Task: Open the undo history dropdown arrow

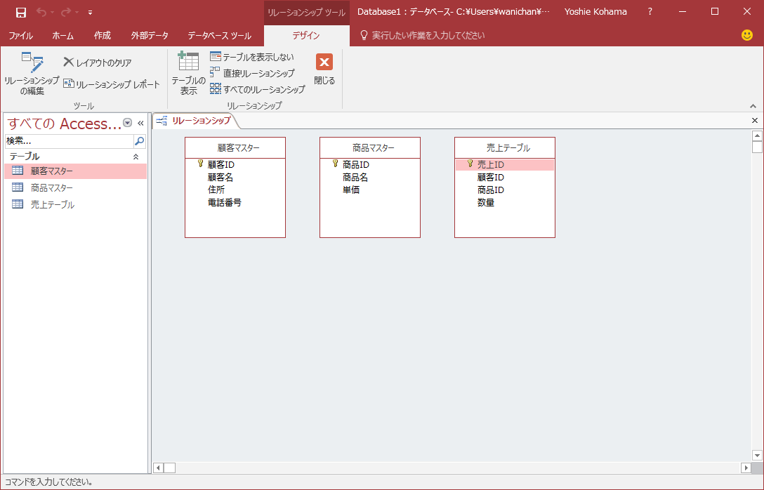Action: coord(52,13)
